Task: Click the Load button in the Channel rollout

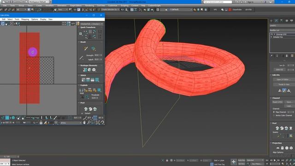Action: coord(289,106)
